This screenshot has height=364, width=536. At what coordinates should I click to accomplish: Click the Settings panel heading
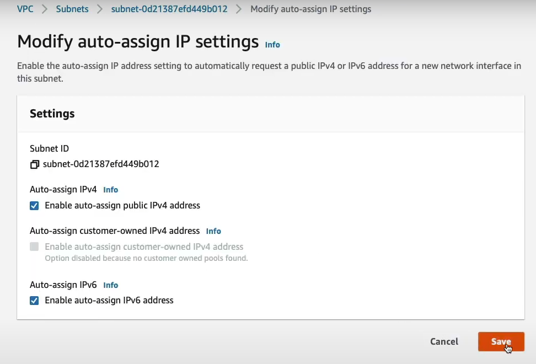[52, 114]
